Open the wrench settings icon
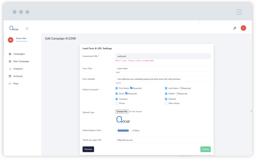This screenshot has height=160, width=256. click(235, 28)
